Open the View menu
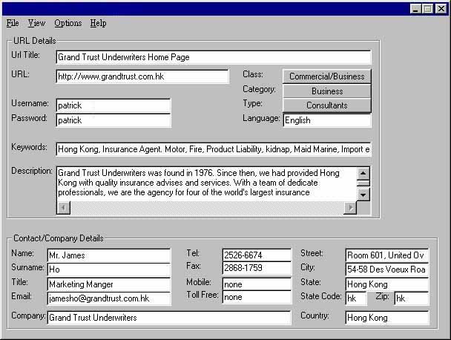This screenshot has height=340, width=451. pyautogui.click(x=36, y=23)
